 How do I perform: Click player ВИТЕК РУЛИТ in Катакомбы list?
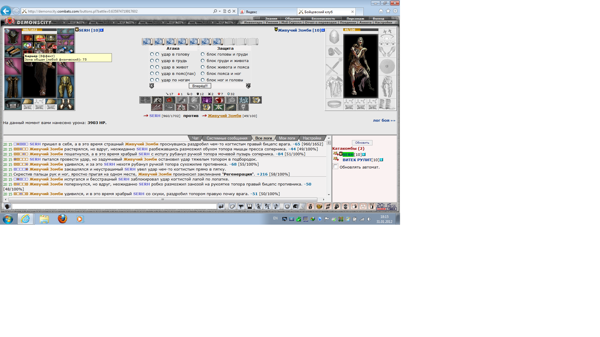357,160
